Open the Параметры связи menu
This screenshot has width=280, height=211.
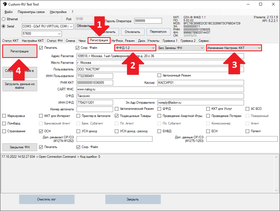point(31,12)
